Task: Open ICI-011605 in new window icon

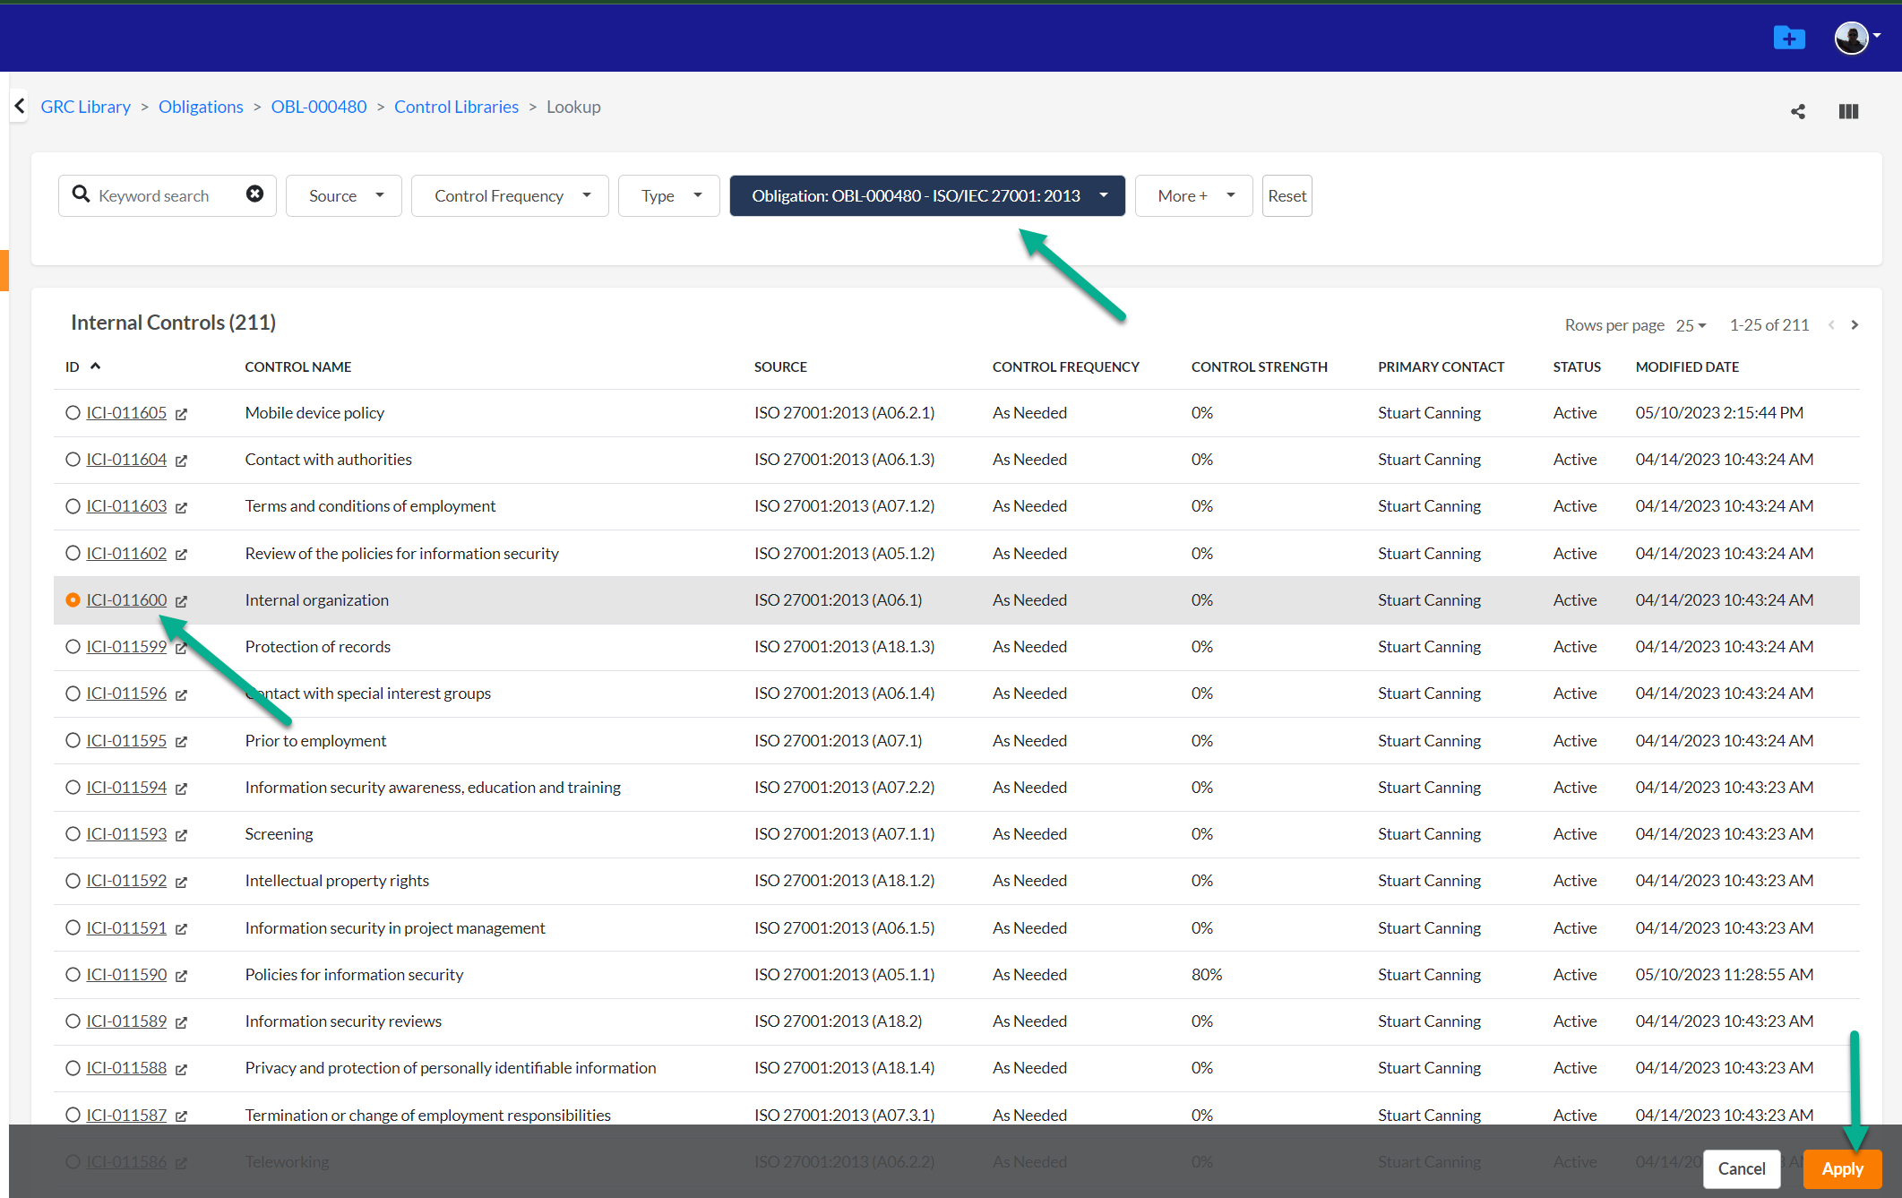Action: (x=182, y=414)
